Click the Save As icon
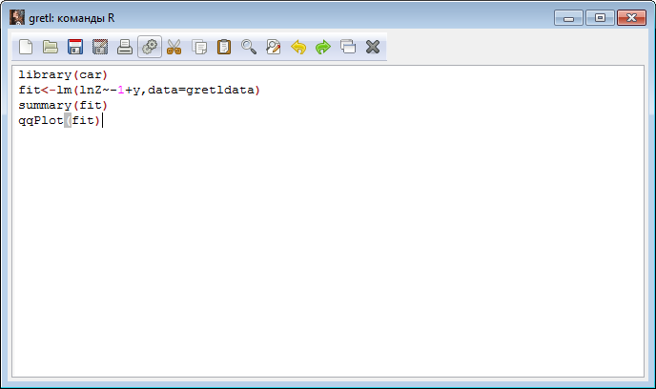656x389 pixels. click(x=100, y=47)
